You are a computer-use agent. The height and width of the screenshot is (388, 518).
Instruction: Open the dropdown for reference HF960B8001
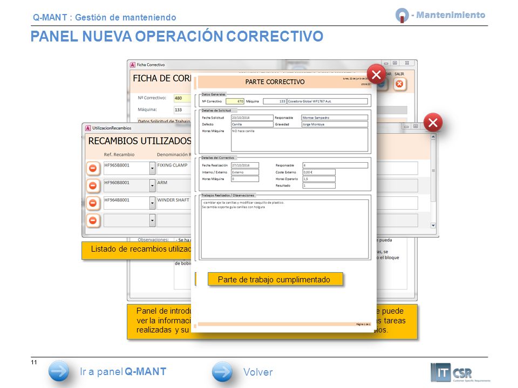152,186
